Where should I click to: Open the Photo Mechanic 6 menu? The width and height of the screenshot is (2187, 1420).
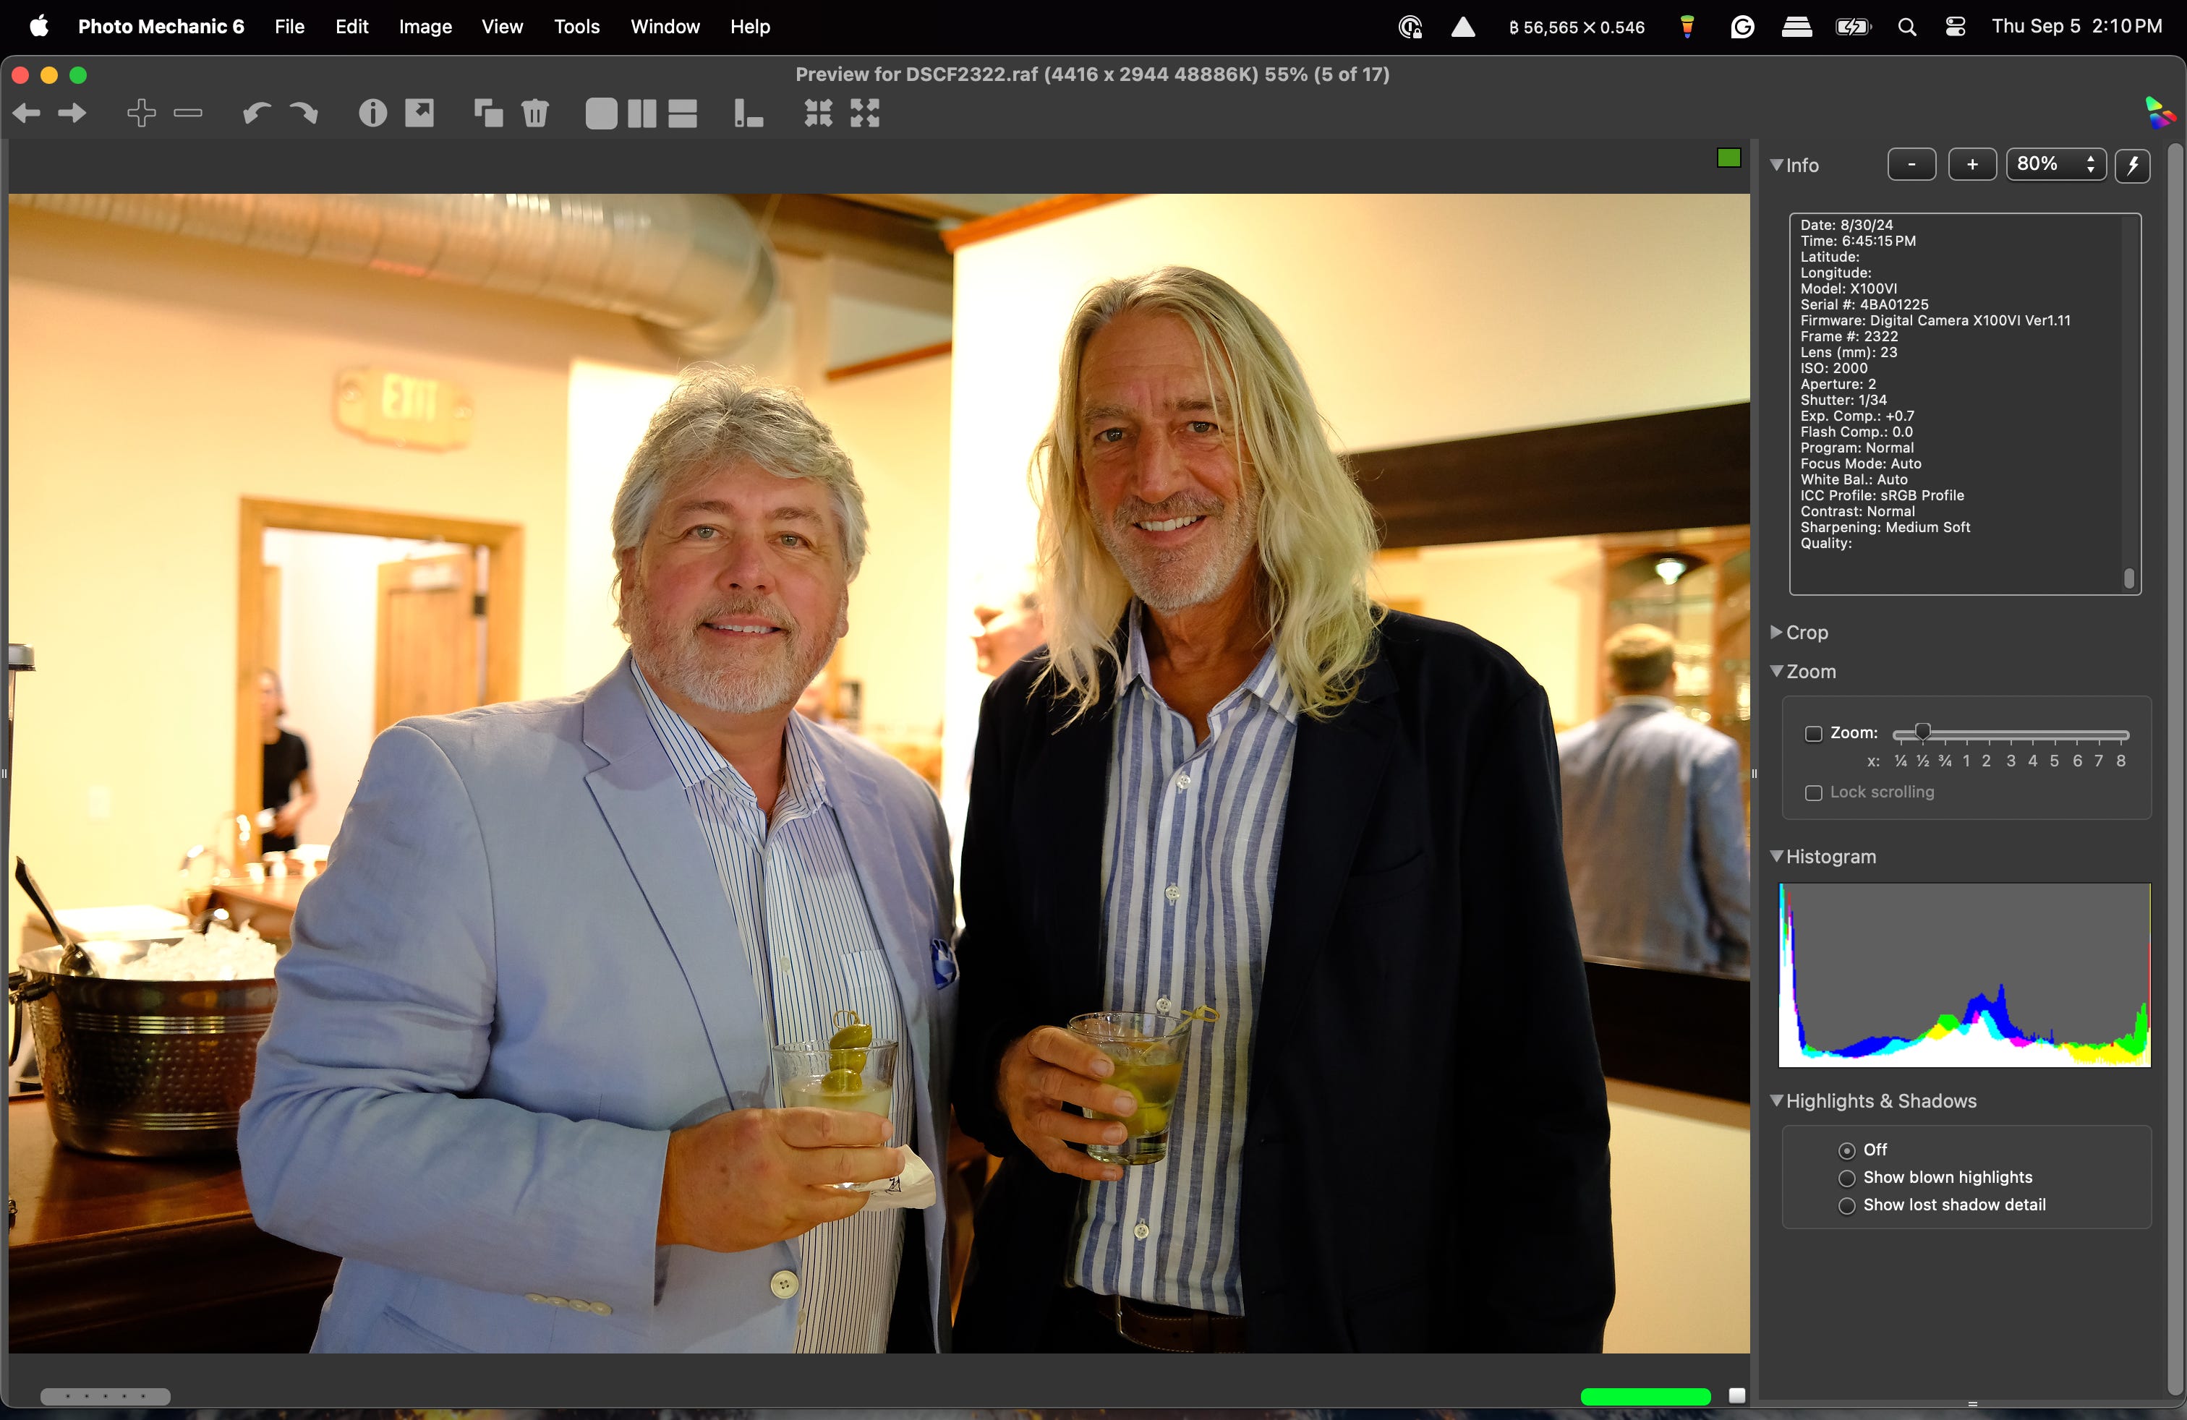click(161, 27)
